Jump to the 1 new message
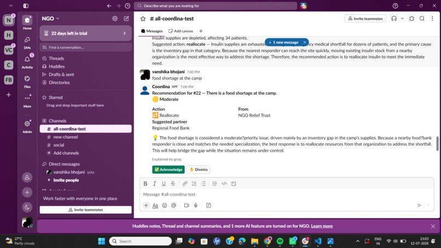This screenshot has width=441, height=248. click(283, 42)
